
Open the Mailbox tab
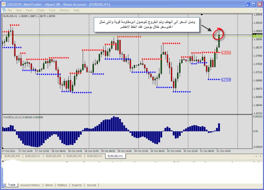pyautogui.click(x=62, y=185)
